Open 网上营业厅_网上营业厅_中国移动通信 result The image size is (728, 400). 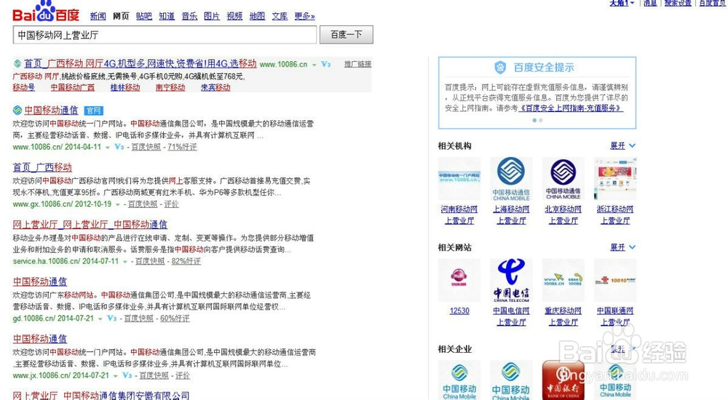(90, 225)
